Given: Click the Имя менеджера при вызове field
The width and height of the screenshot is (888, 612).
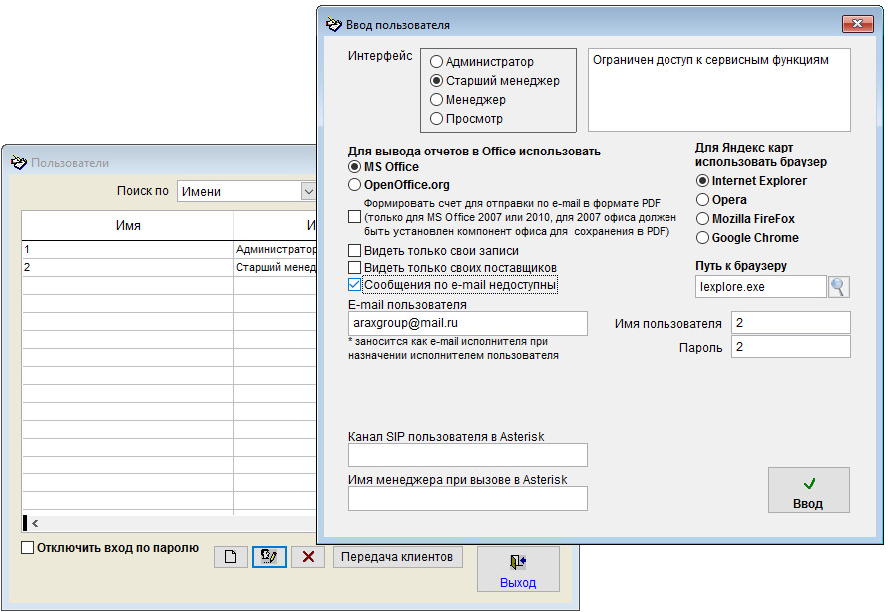Looking at the screenshot, I should [468, 499].
